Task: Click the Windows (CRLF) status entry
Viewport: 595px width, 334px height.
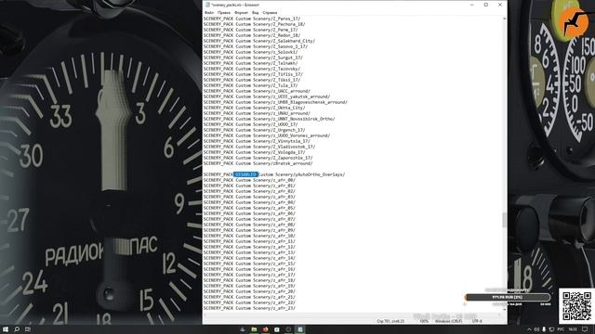Action: (448, 321)
